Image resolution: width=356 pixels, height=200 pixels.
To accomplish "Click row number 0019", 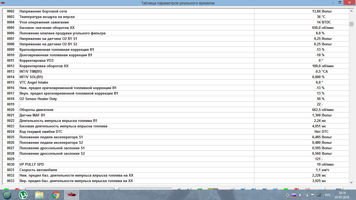I will point(11,104).
